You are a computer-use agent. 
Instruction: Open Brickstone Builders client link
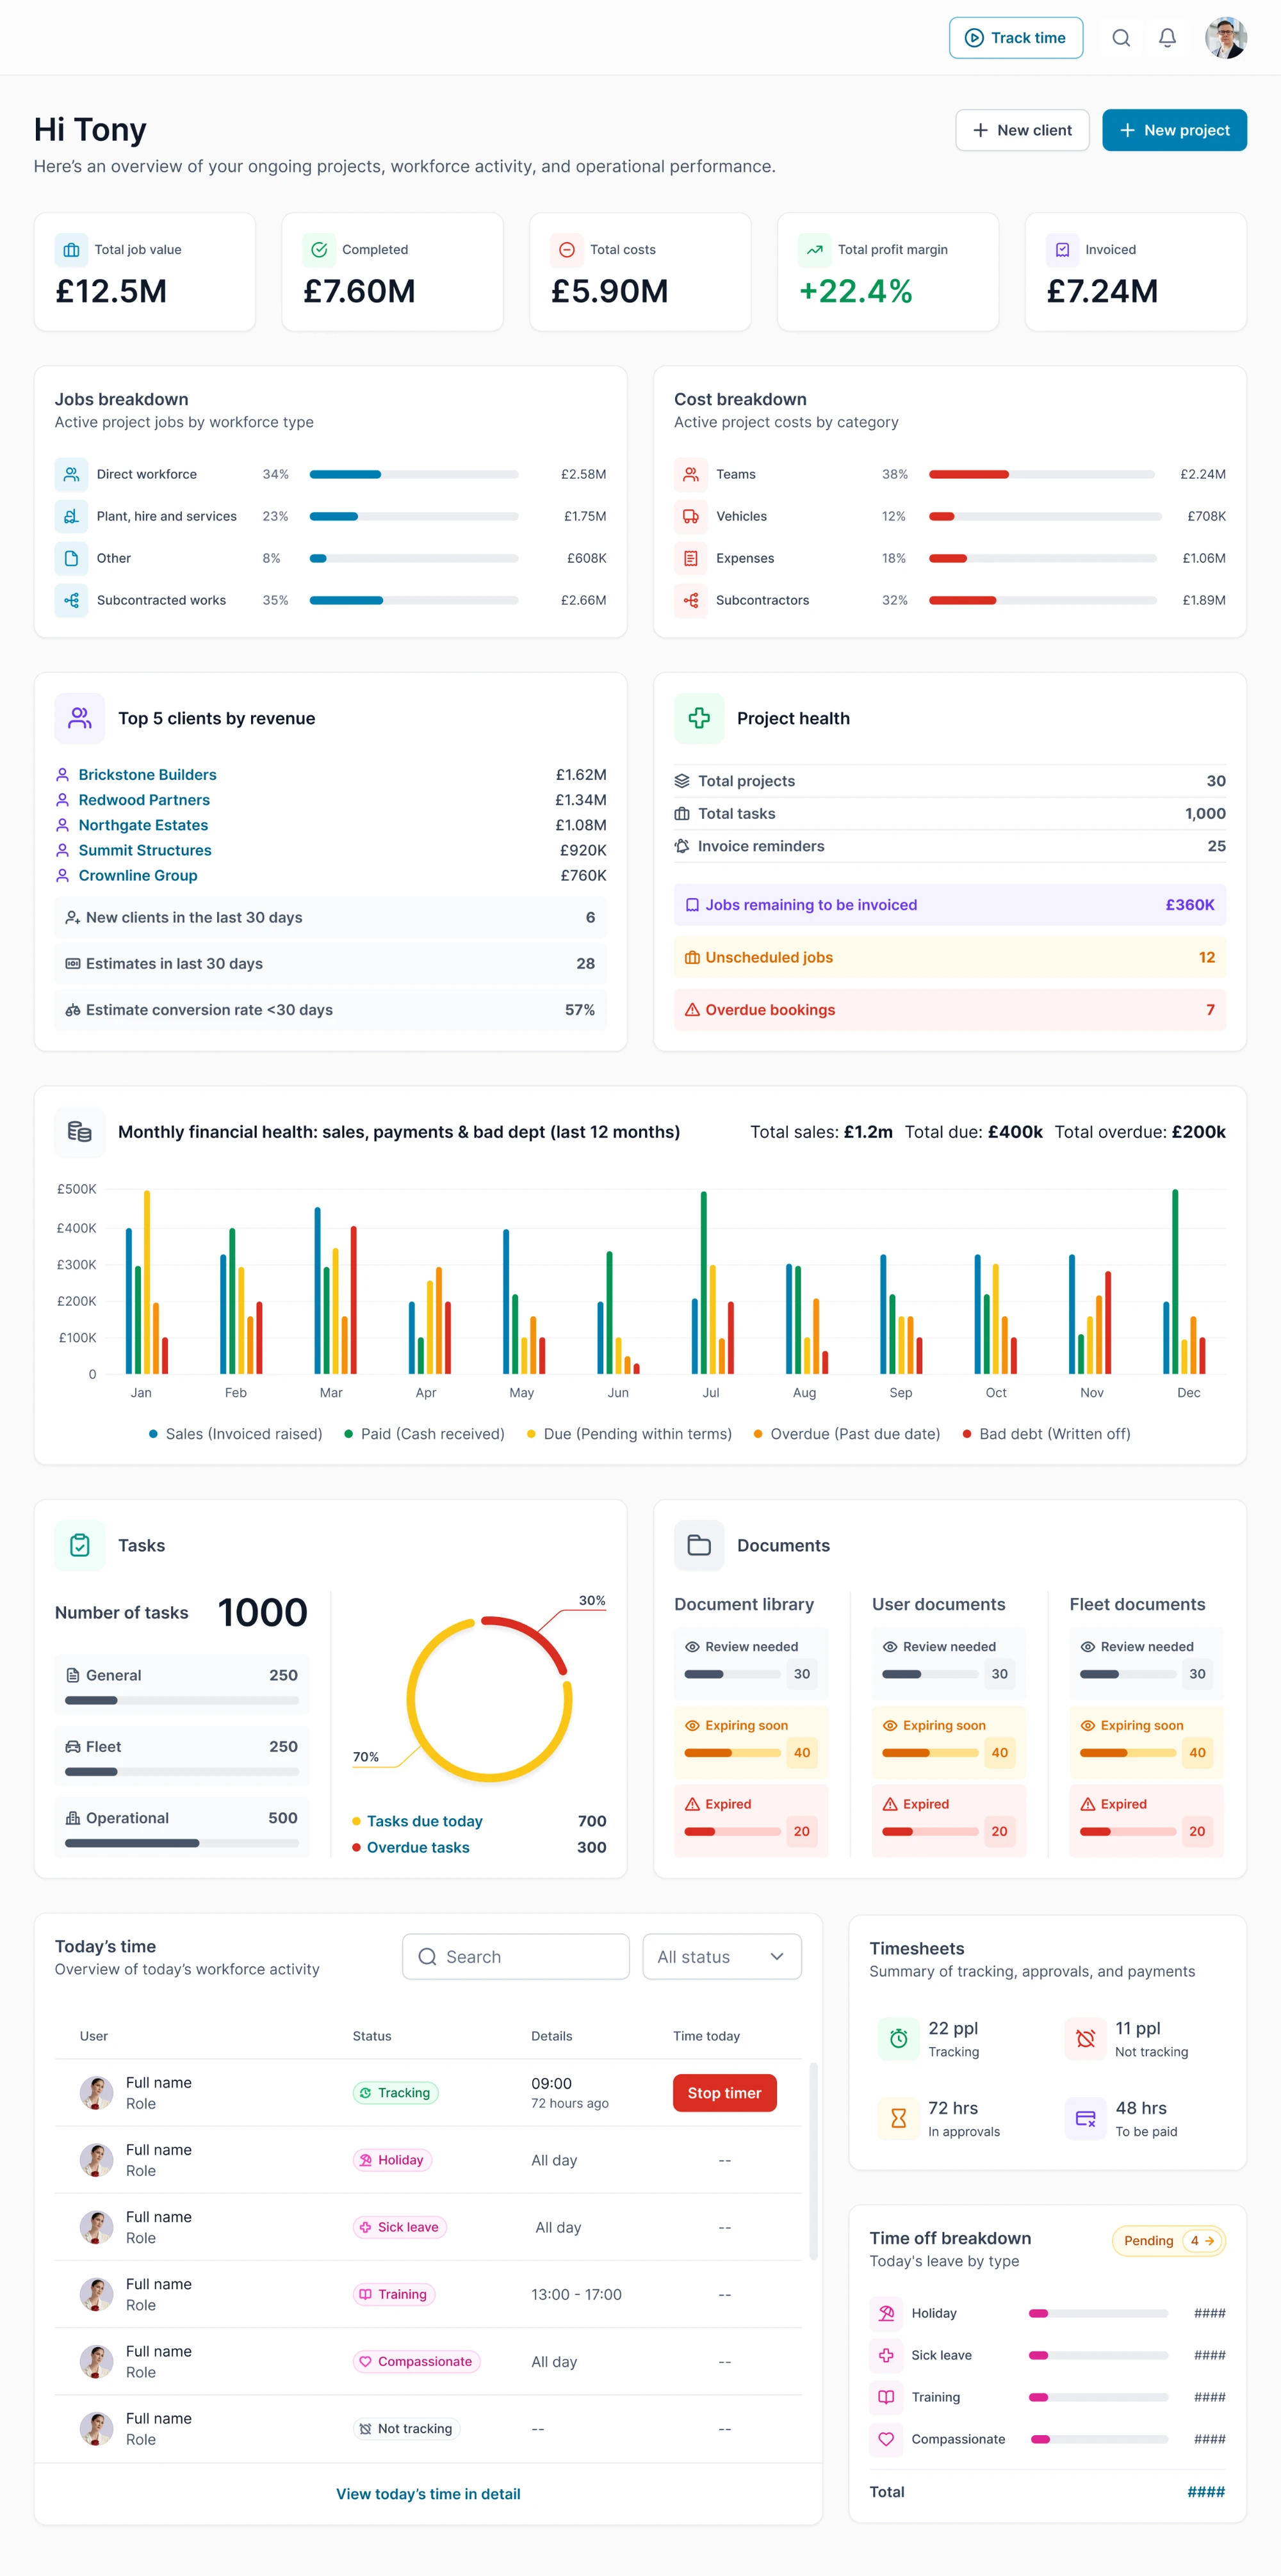coord(147,775)
